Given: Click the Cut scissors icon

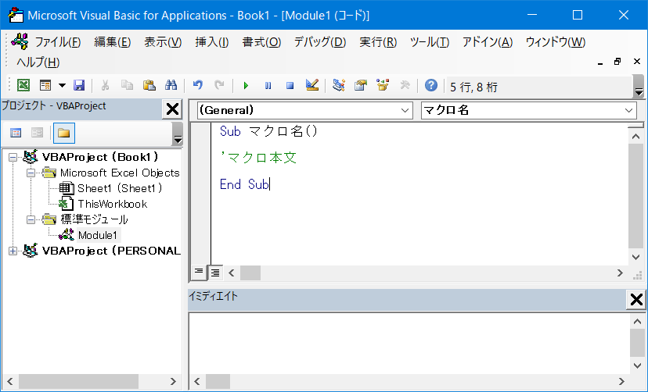Looking at the screenshot, I should [105, 85].
